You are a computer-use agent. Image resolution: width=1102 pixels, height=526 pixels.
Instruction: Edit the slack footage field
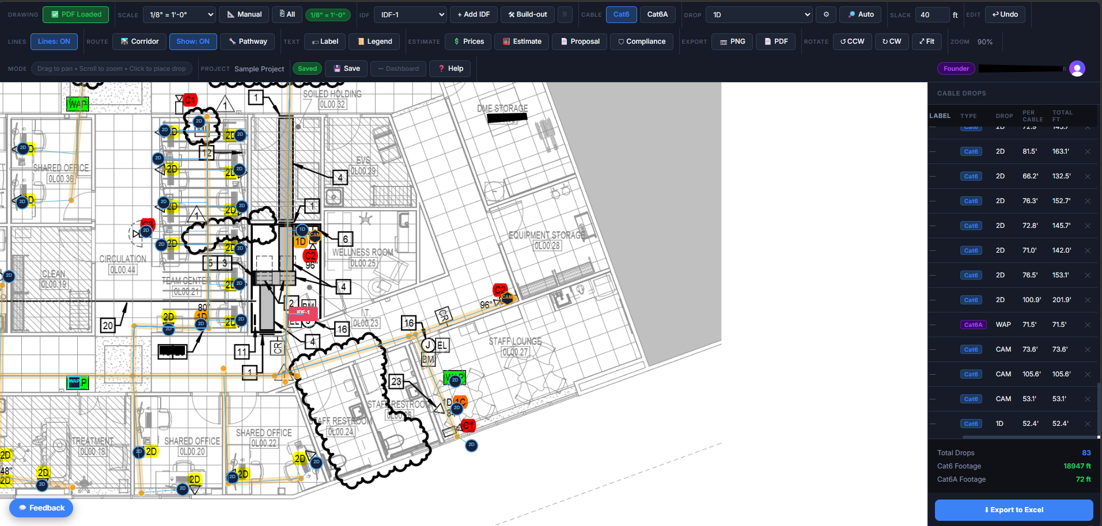pos(932,14)
